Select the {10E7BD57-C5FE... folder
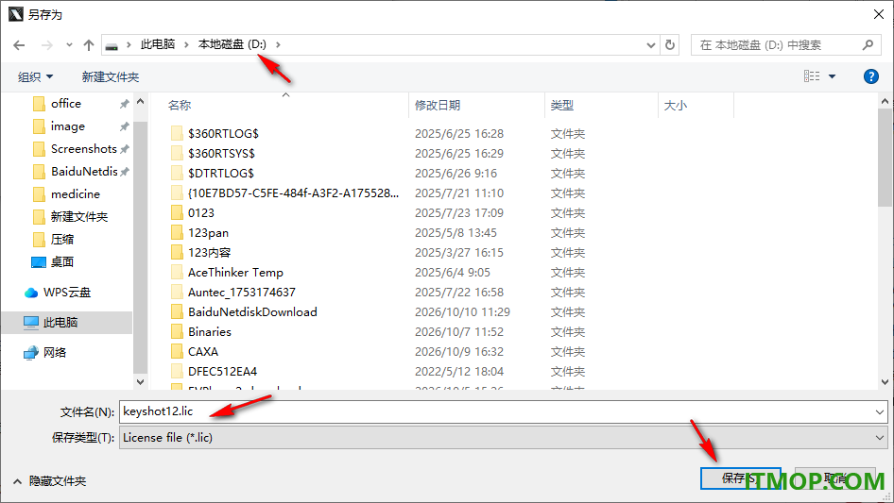This screenshot has width=894, height=503. pyautogui.click(x=294, y=193)
